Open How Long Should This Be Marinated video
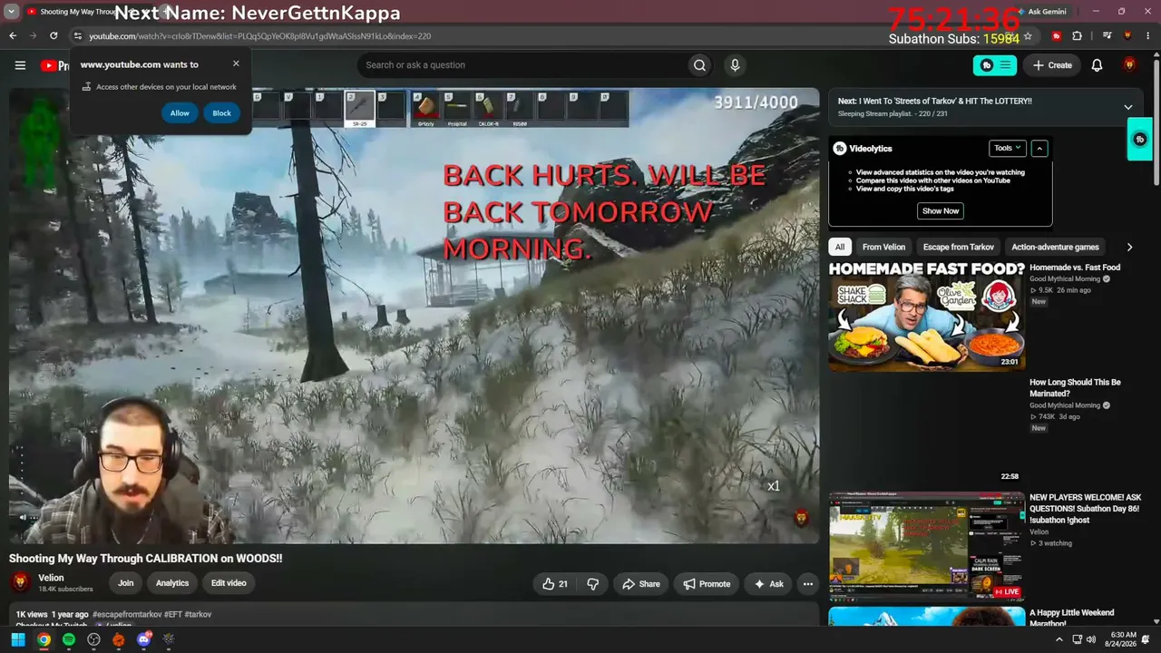The width and height of the screenshot is (1161, 653). click(x=1075, y=388)
